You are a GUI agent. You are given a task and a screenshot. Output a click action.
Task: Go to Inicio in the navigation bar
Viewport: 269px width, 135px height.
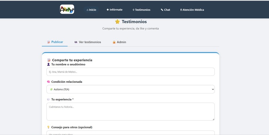(x=91, y=10)
